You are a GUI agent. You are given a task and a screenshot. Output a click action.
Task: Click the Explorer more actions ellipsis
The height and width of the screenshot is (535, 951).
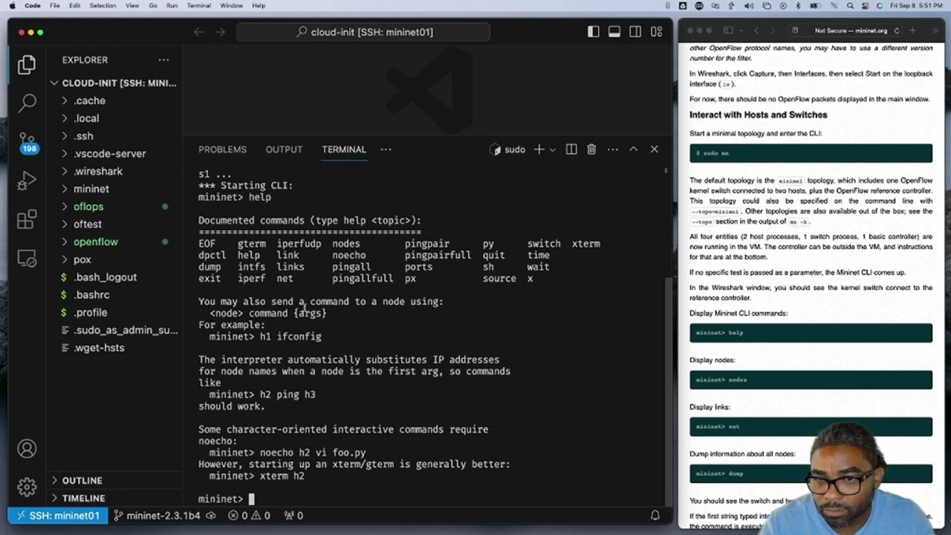163,59
